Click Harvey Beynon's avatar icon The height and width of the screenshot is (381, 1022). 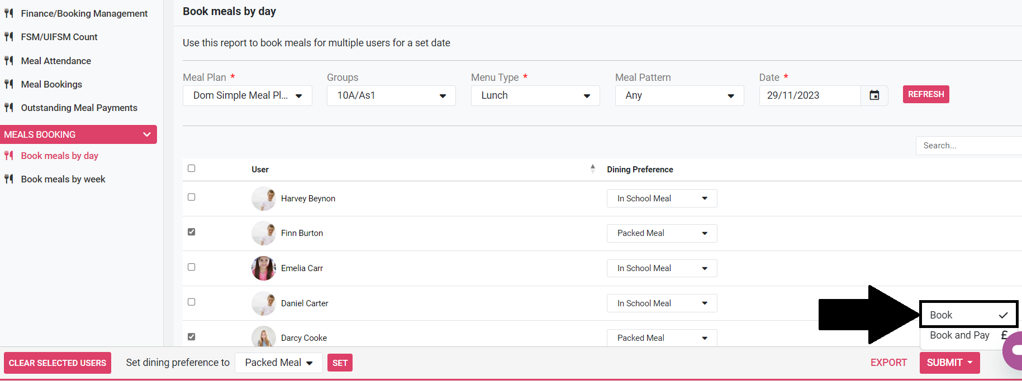pos(264,199)
